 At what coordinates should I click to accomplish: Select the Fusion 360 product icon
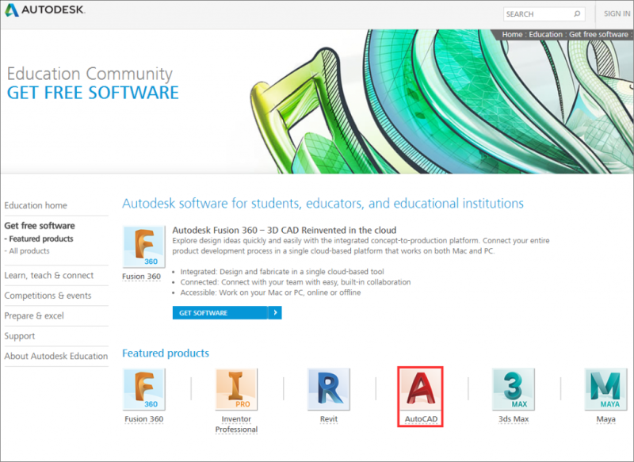143,388
